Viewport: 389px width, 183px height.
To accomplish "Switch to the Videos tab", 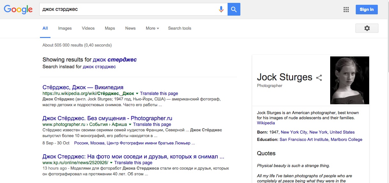I will (x=88, y=28).
